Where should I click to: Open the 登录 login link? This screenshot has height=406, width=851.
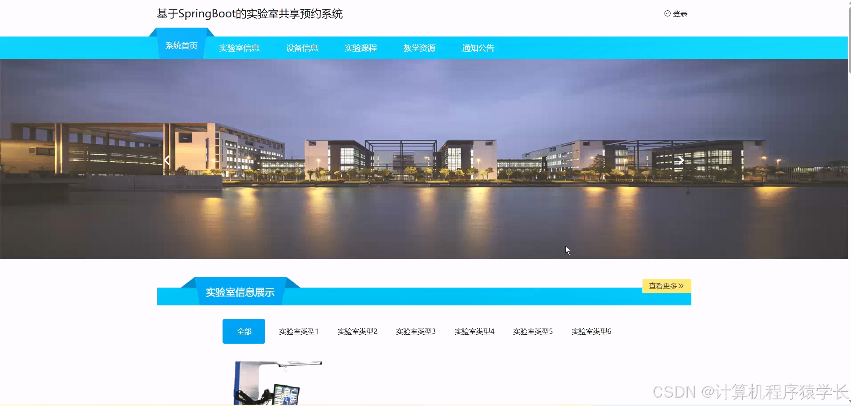[680, 13]
